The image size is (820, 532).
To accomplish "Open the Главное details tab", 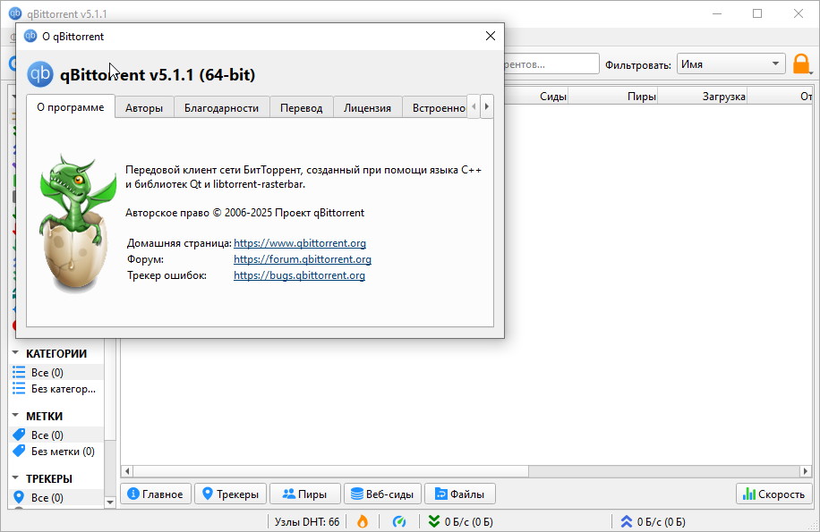I will click(x=156, y=494).
